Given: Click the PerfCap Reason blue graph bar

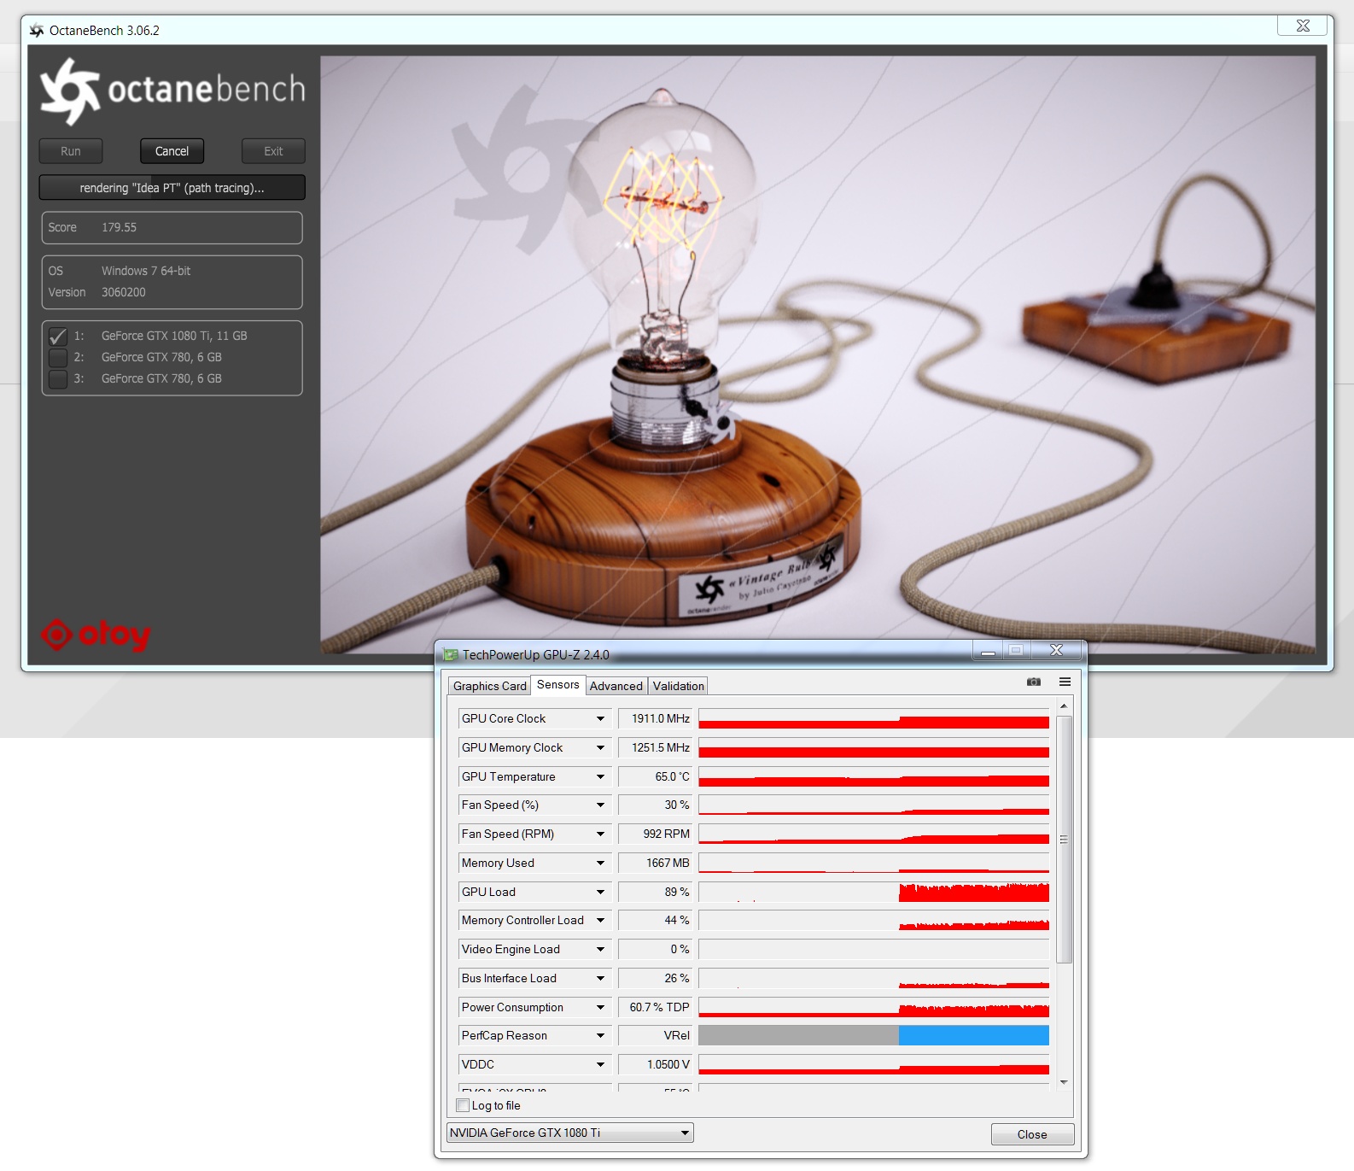Looking at the screenshot, I should tap(974, 1036).
